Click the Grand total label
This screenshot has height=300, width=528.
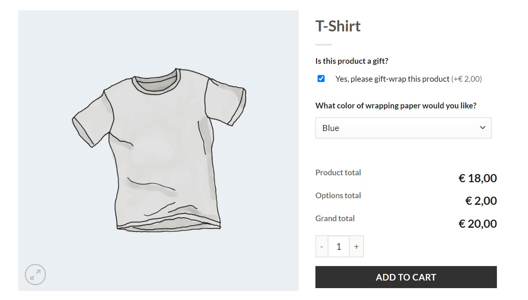pos(335,218)
